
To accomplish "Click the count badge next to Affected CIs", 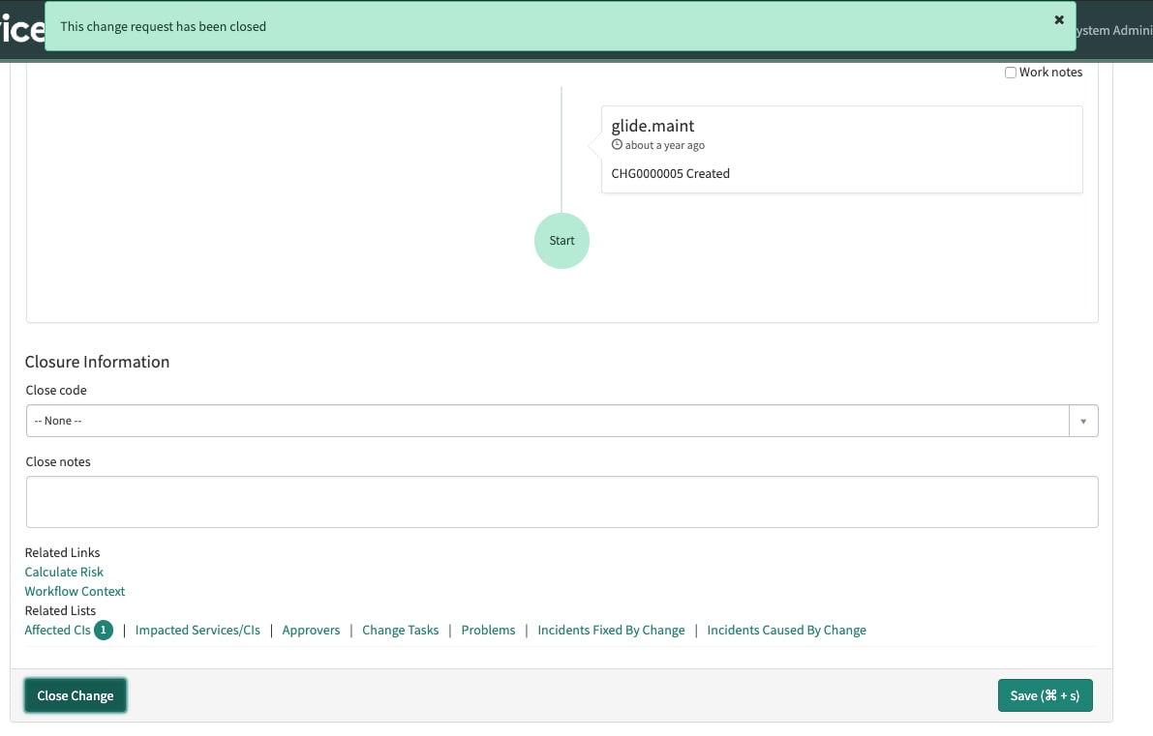I will click(x=104, y=630).
